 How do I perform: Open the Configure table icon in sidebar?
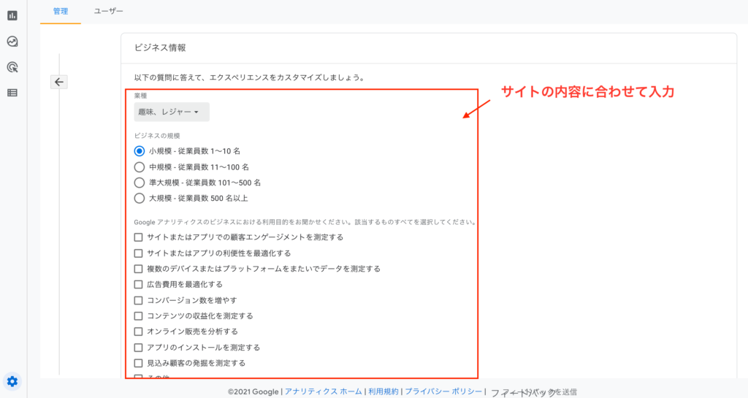pyautogui.click(x=12, y=93)
